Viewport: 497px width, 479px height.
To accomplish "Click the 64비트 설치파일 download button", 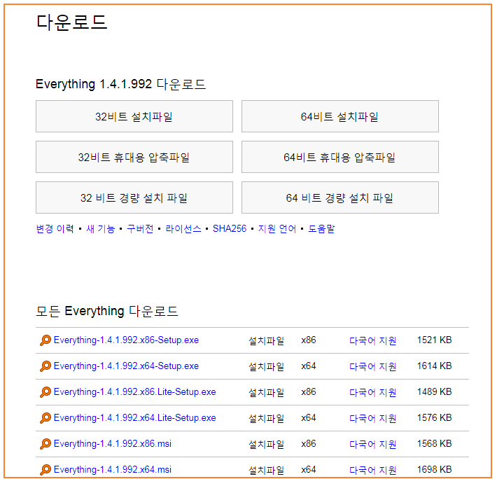I will (x=339, y=116).
